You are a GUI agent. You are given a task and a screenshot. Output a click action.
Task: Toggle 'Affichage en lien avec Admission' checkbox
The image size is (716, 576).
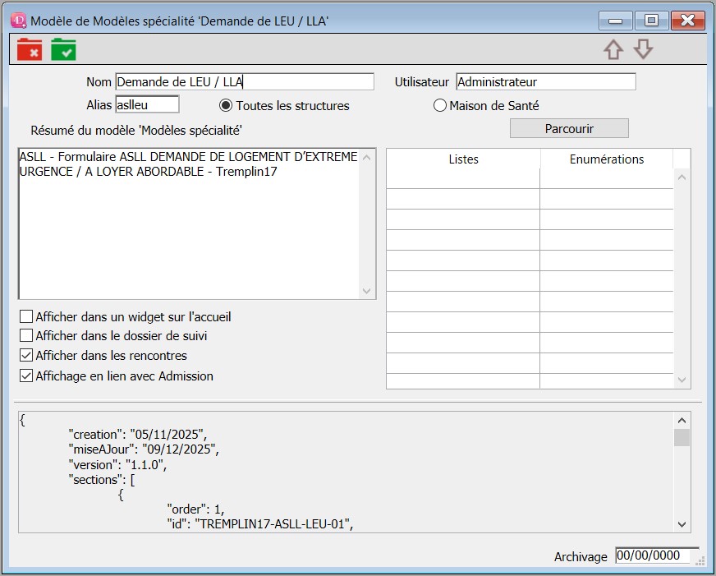pos(26,376)
